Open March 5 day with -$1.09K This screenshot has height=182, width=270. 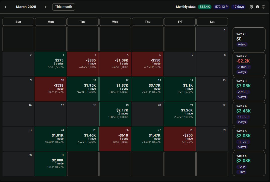coord(115,64)
